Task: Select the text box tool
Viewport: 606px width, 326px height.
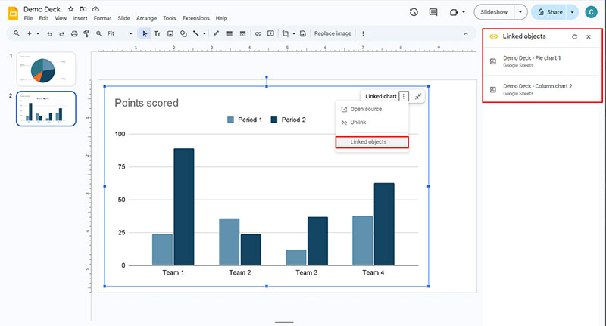Action: [x=158, y=33]
